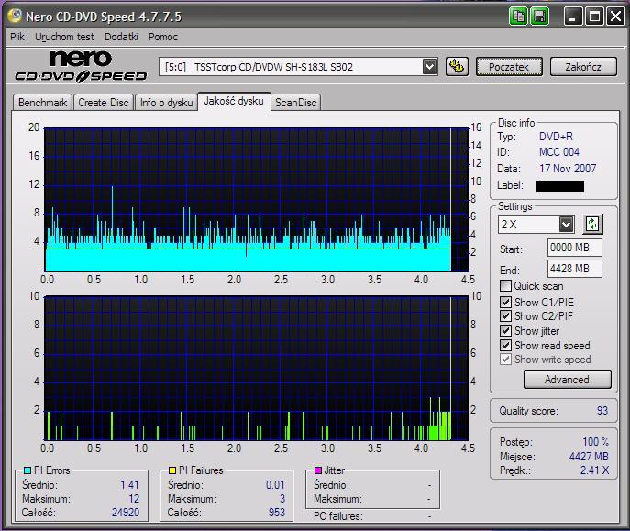Uncheck Show C1/PIE option
Viewport: 630px width, 531px height.
505,302
